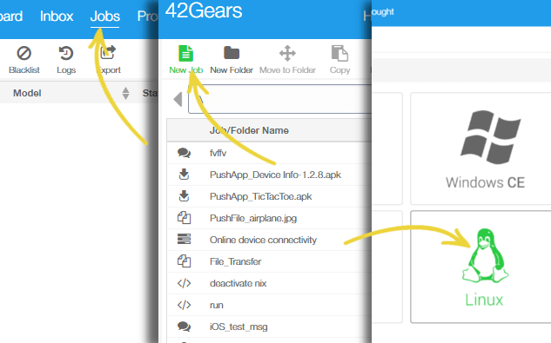
Task: Open the File_Transfer job row
Action: pyautogui.click(x=269, y=261)
